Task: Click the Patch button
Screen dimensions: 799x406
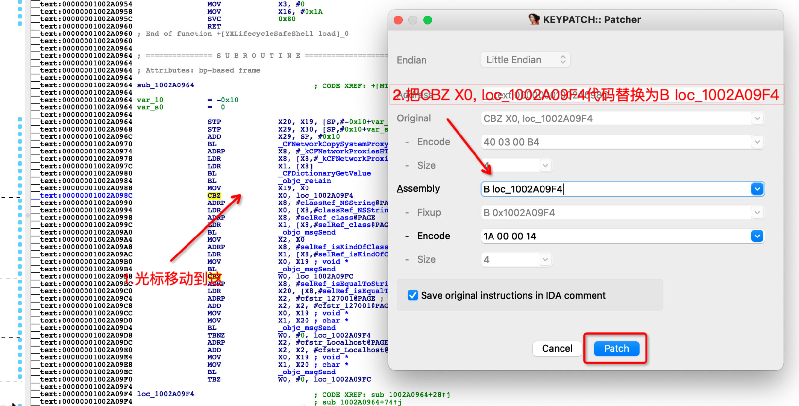Action: (616, 348)
